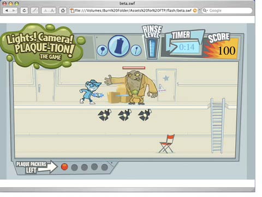Click the second grey plaque packer dot

[x=84, y=167]
